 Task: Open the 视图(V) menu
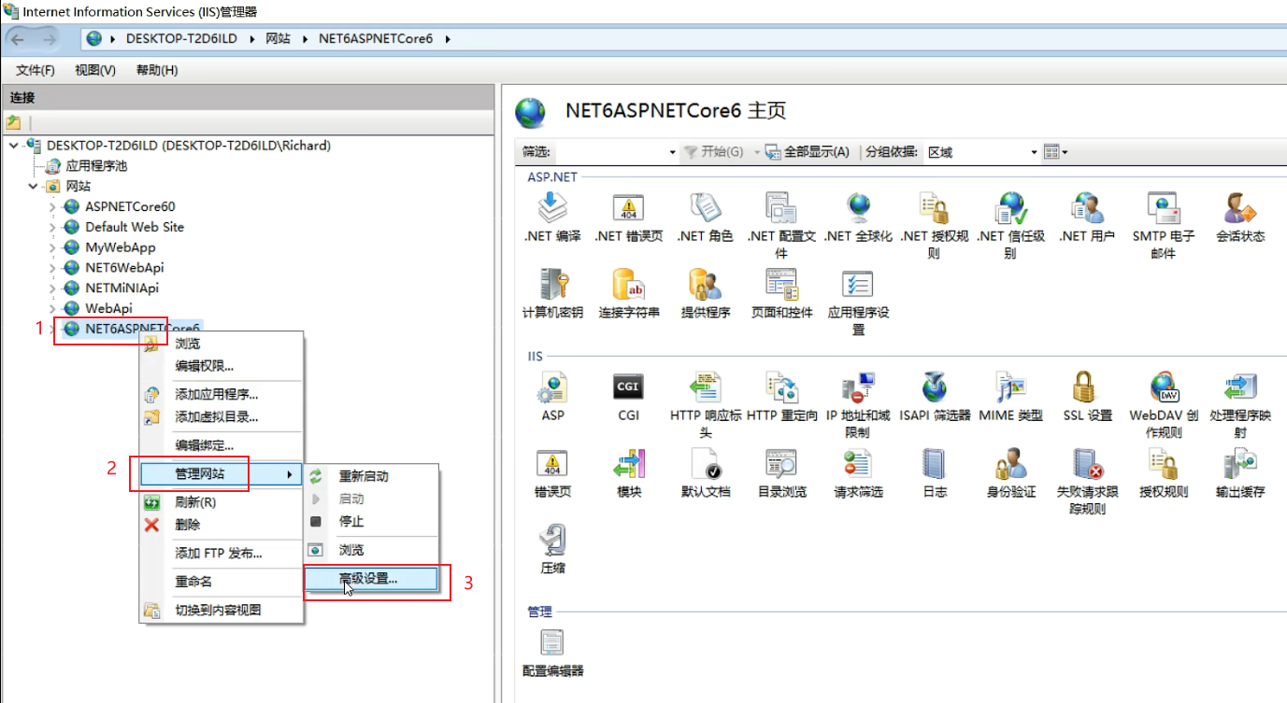(95, 70)
